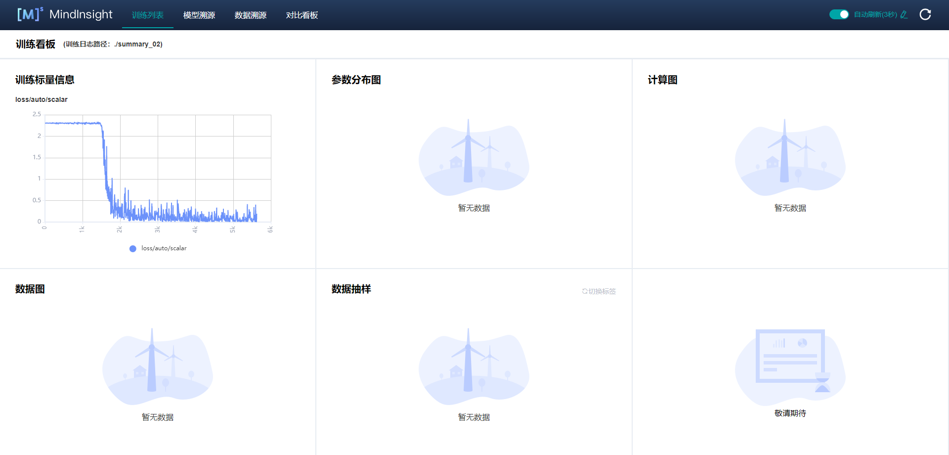Edit auto-refresh interval pencil icon

pyautogui.click(x=904, y=14)
